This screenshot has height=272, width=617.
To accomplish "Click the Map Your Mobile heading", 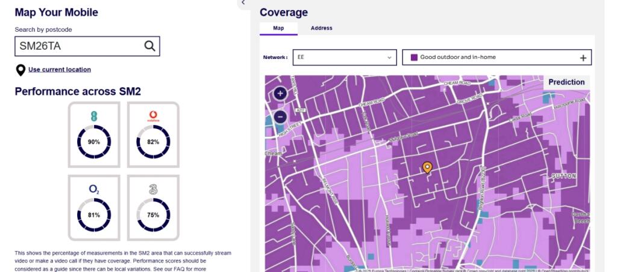I will coord(56,12).
